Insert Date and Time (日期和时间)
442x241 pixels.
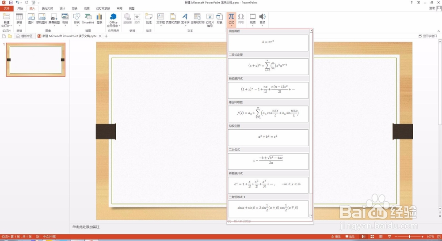[x=197, y=19]
